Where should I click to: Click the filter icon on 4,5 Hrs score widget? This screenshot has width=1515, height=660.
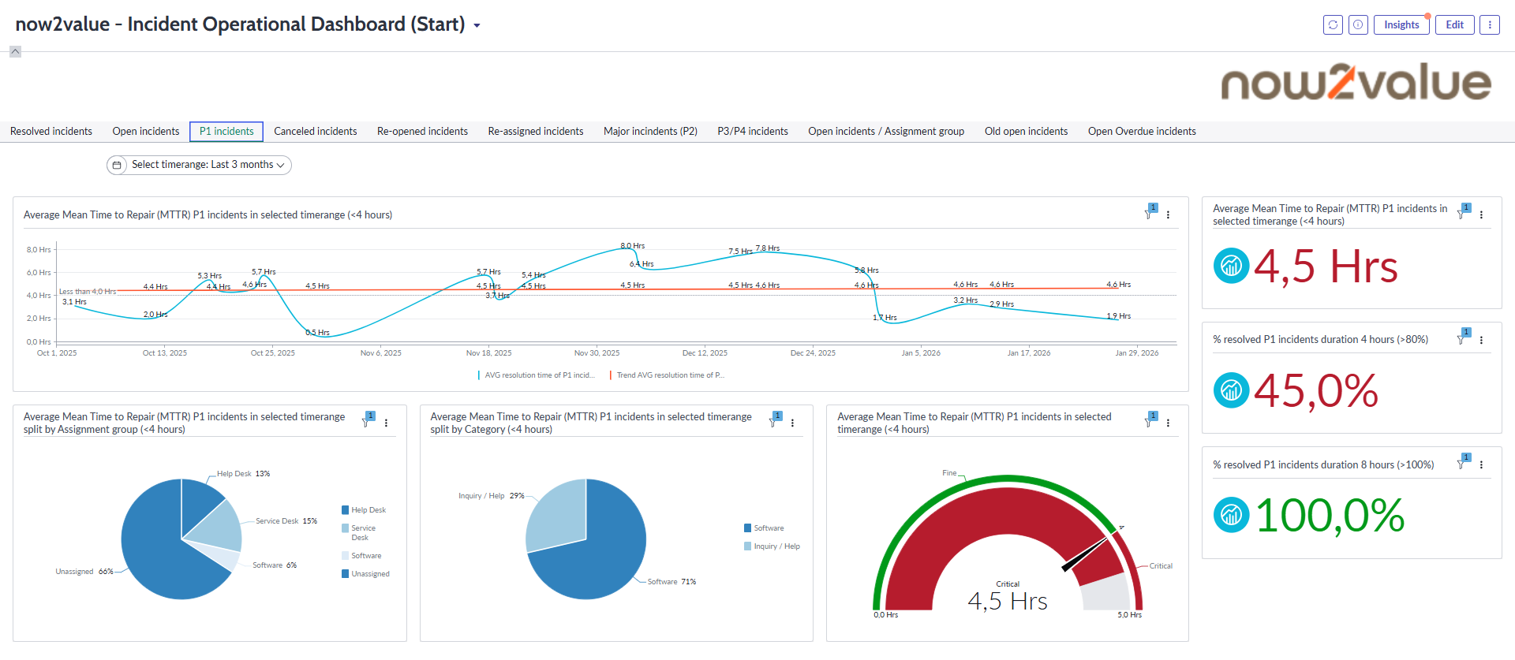[x=1464, y=212]
